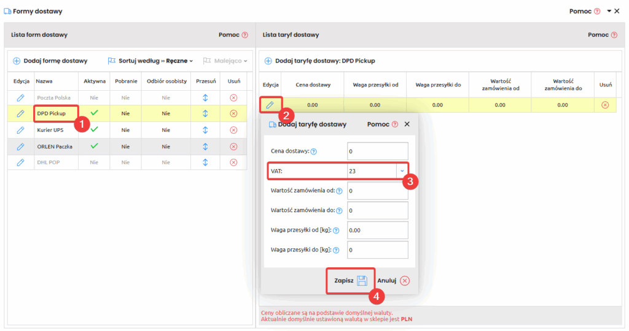The width and height of the screenshot is (629, 331).
Task: Expand the VAT rate dropdown
Action: pos(402,171)
